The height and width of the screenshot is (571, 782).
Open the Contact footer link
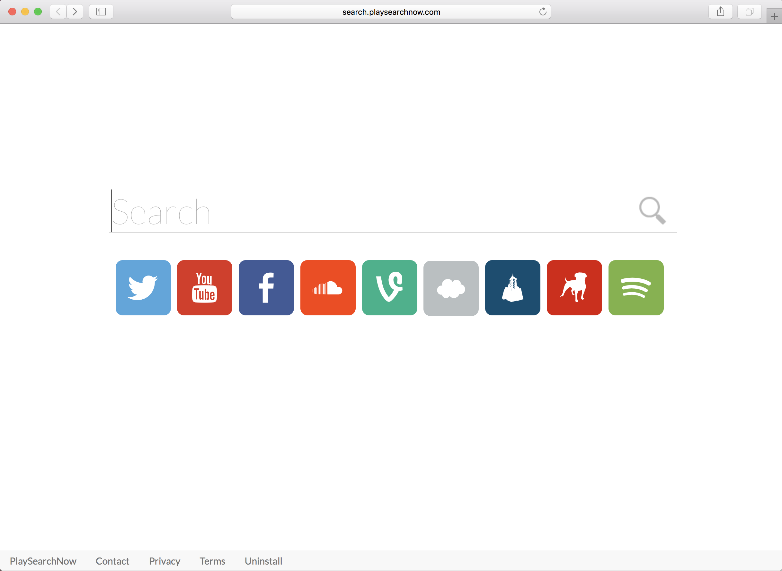pyautogui.click(x=112, y=561)
